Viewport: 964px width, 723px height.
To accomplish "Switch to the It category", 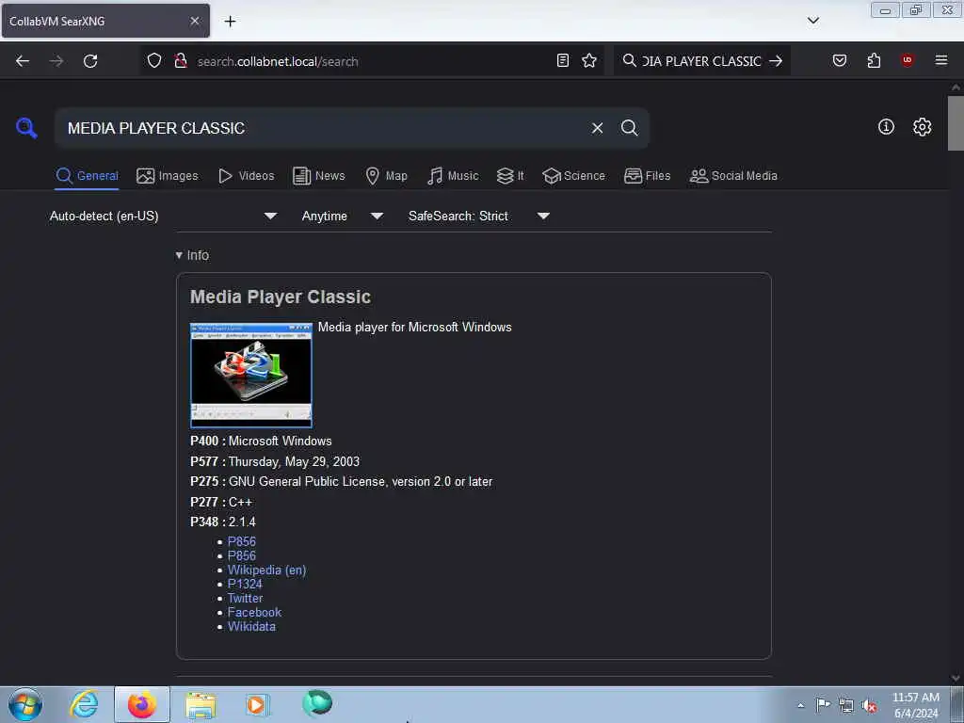I will point(510,176).
